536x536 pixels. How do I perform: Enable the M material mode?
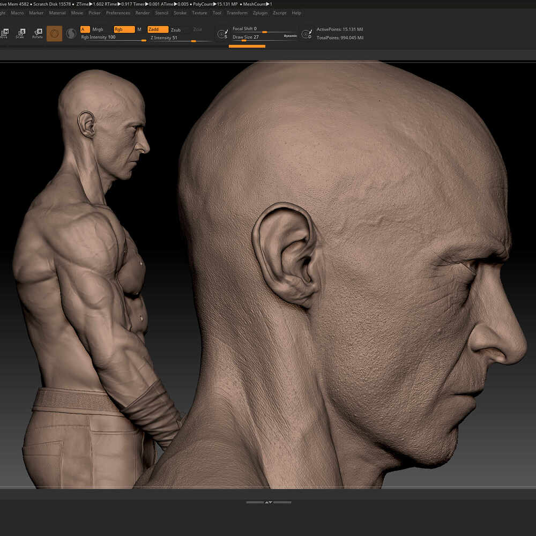pos(139,29)
